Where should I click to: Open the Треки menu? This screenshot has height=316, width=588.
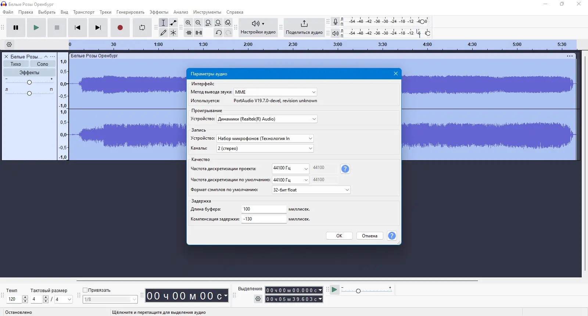click(x=105, y=12)
